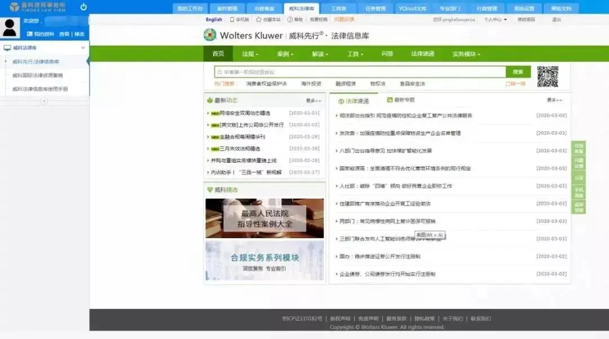The image size is (609, 339).
Task: Switch to 法律速递 panel tab
Action: [x=354, y=101]
